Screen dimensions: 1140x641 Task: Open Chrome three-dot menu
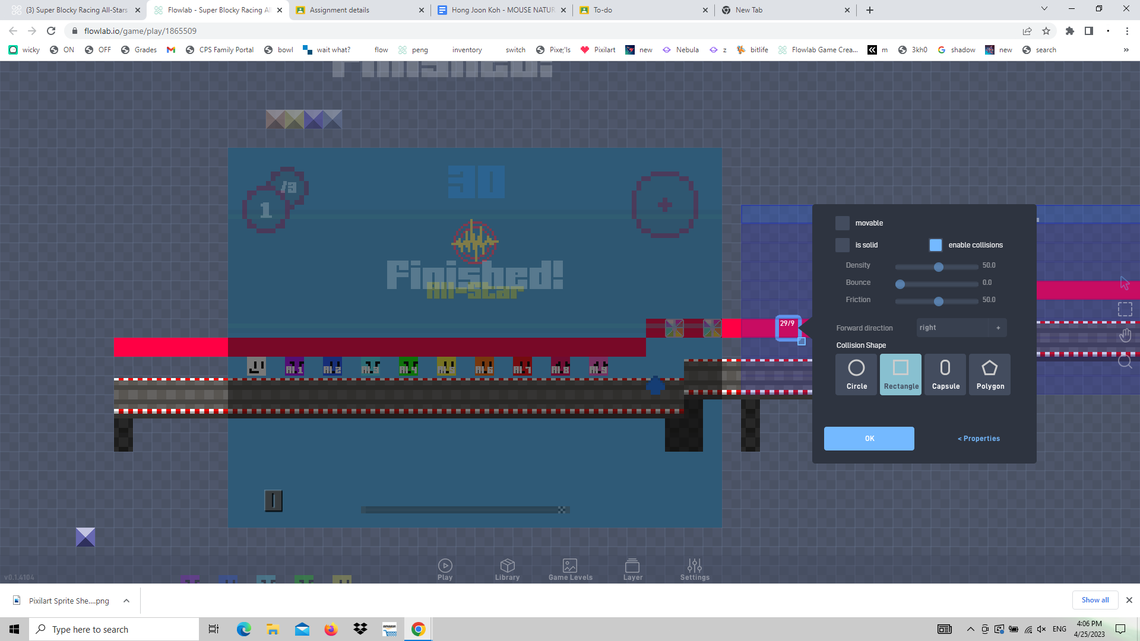coord(1127,31)
